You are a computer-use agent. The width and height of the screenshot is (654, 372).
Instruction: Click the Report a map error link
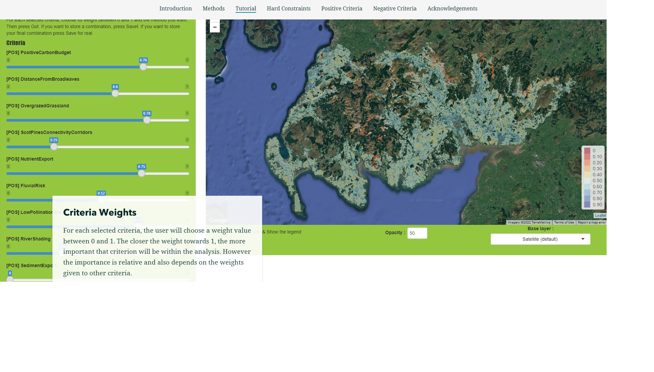pos(591,222)
